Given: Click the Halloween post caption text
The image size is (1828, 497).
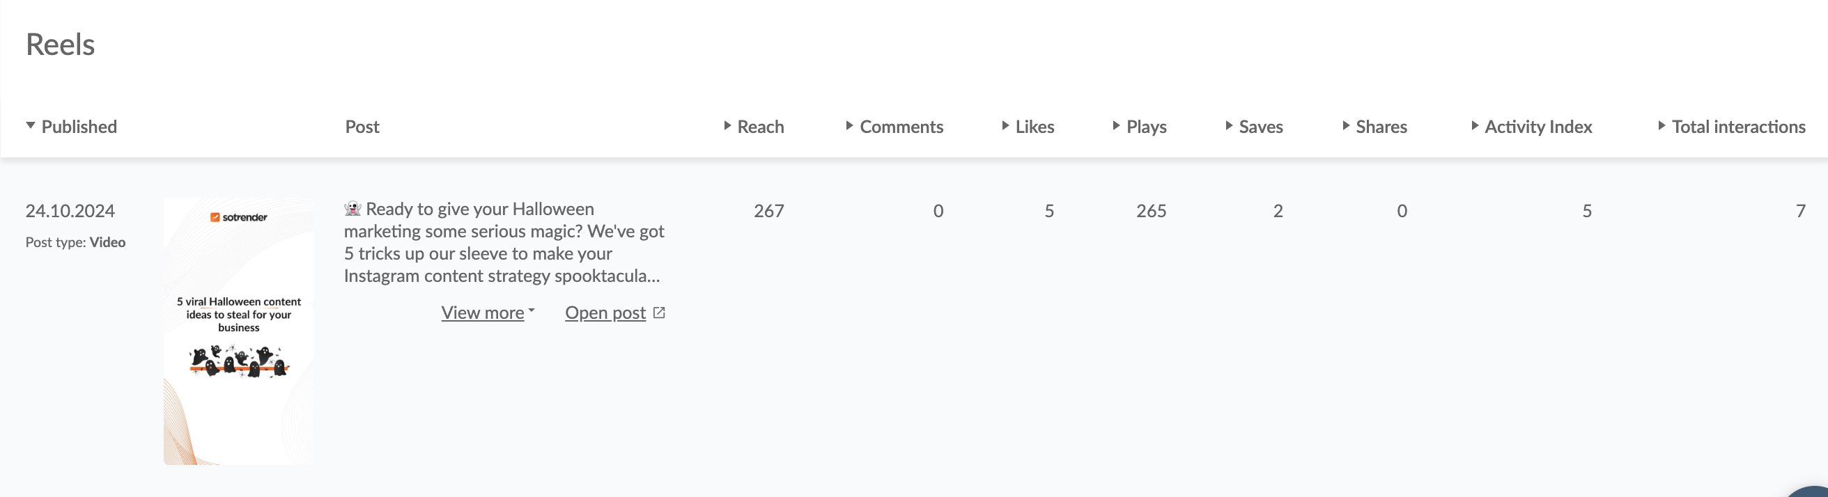Looking at the screenshot, I should coord(504,242).
